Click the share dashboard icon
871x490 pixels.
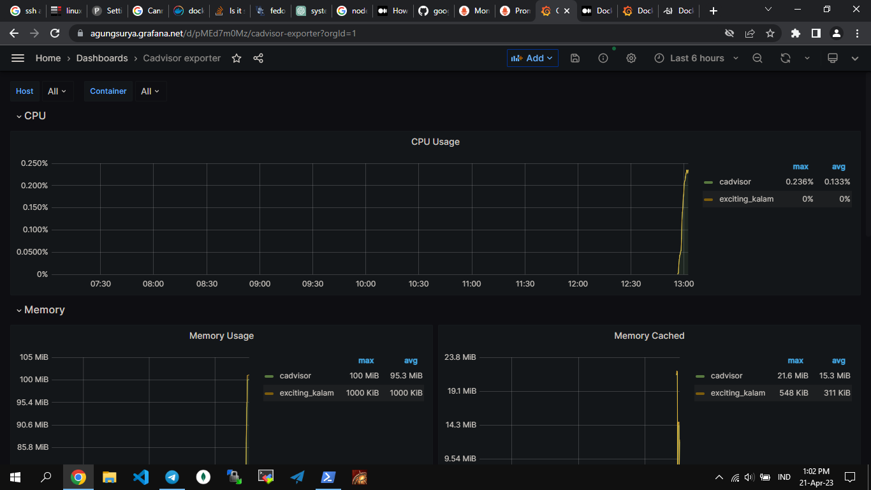tap(258, 58)
